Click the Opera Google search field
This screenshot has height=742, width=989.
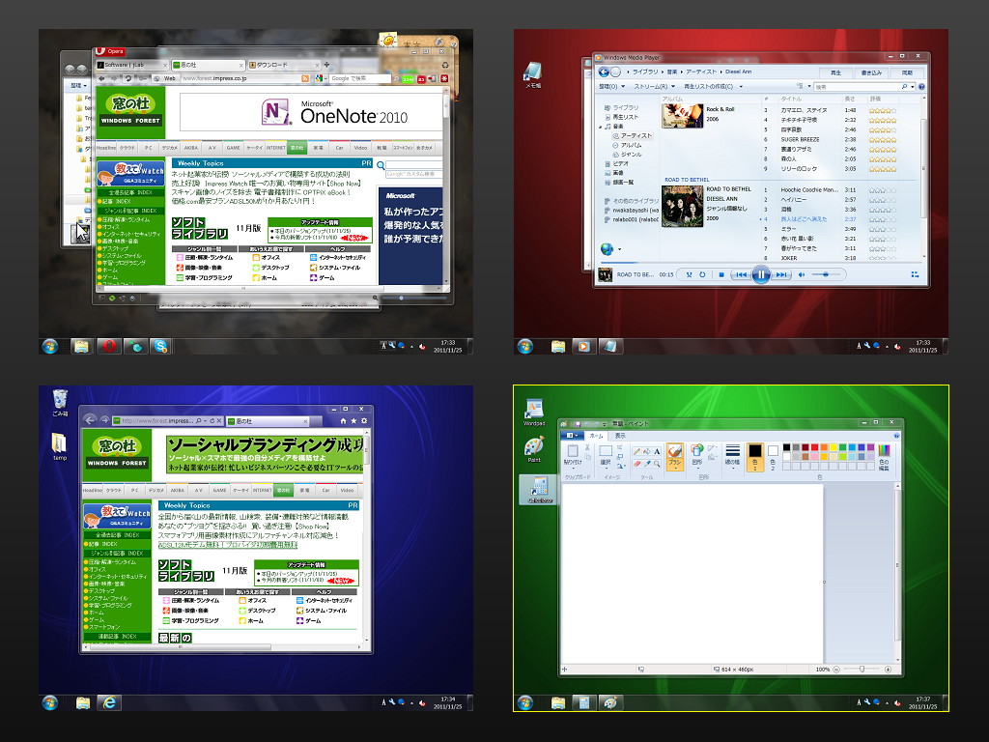tap(360, 79)
